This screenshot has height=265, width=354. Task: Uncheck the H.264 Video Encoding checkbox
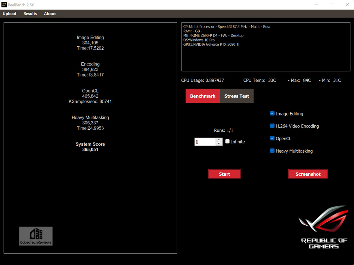point(272,126)
